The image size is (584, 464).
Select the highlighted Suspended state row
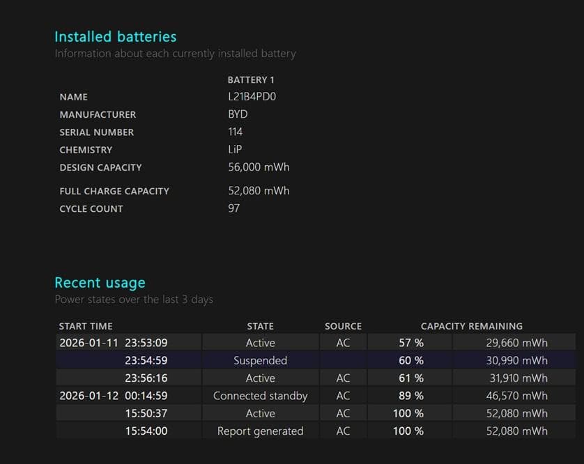[x=260, y=361]
